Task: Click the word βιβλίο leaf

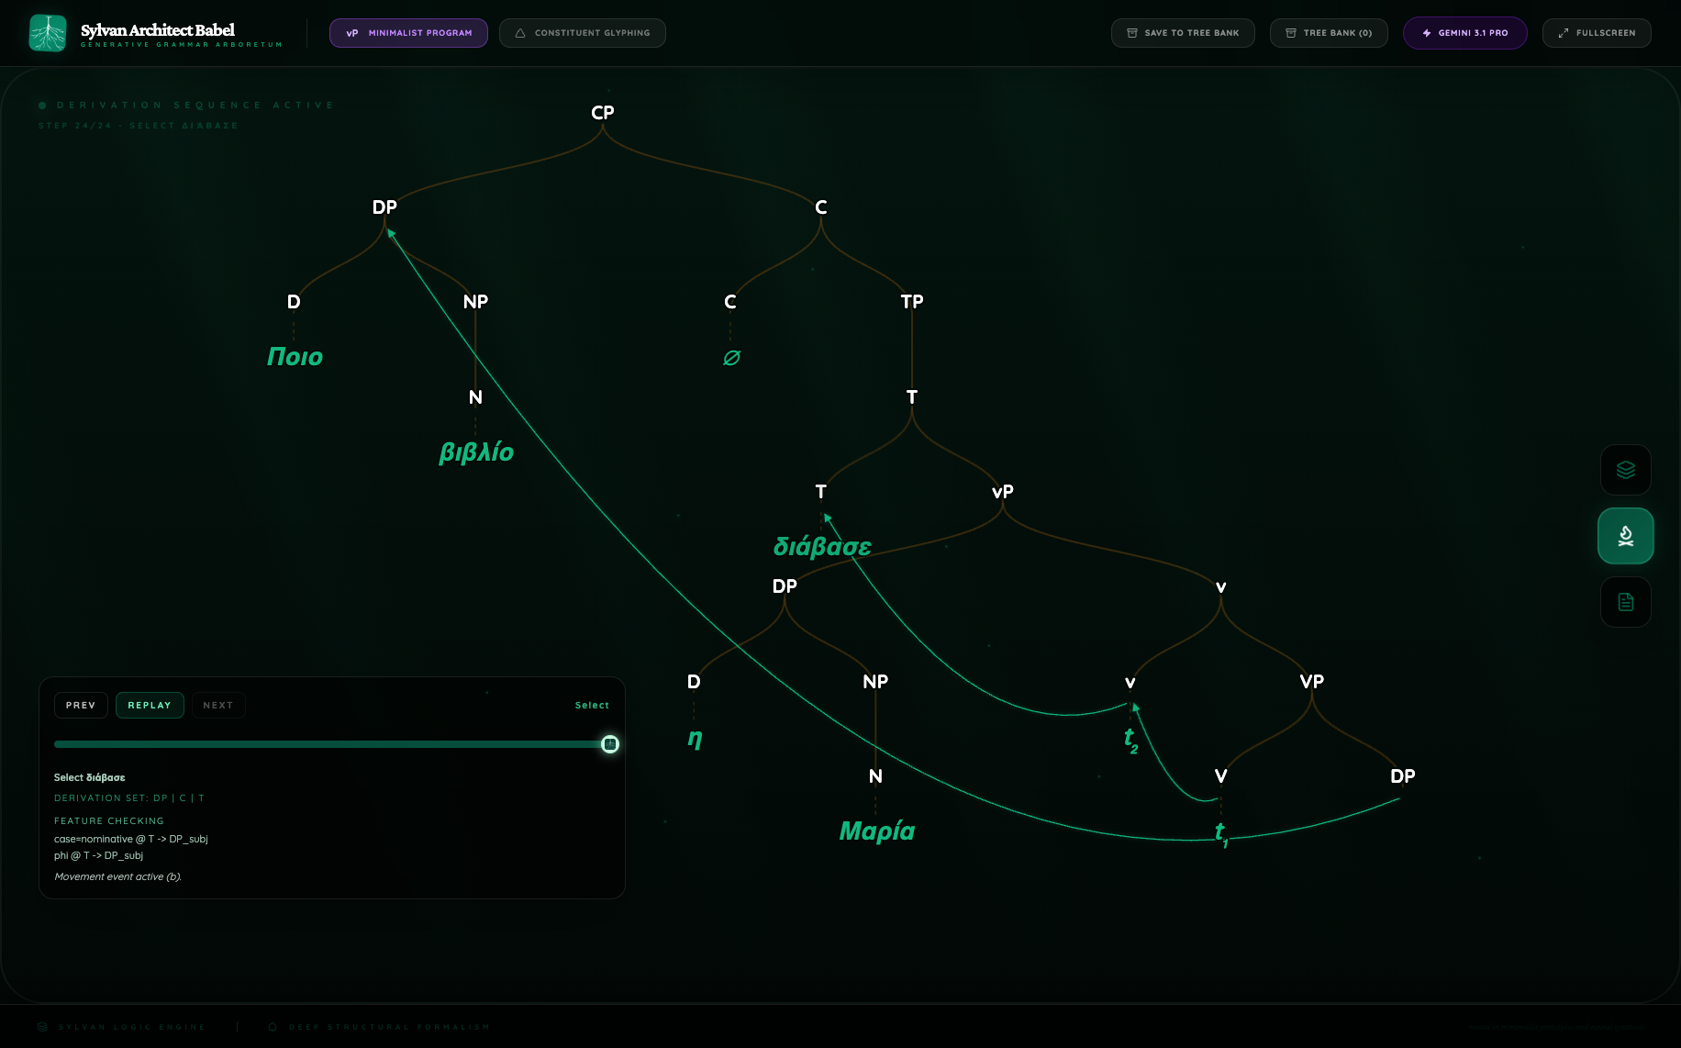Action: click(x=476, y=452)
